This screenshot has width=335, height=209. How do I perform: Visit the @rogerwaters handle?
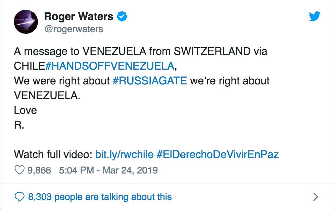[x=74, y=29]
